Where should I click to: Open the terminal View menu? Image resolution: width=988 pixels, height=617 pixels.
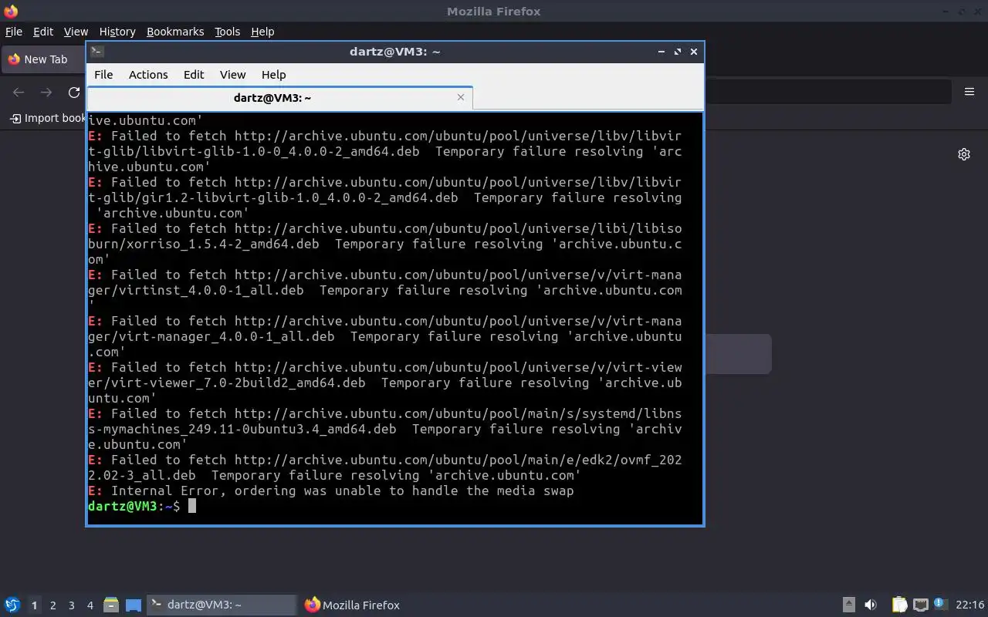[232, 75]
